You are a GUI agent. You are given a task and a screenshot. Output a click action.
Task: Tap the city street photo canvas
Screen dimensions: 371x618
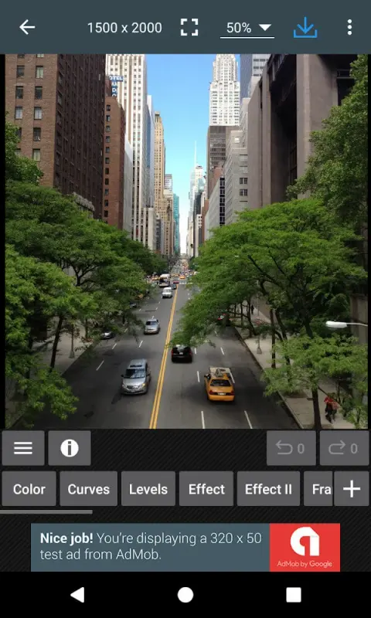(x=186, y=241)
